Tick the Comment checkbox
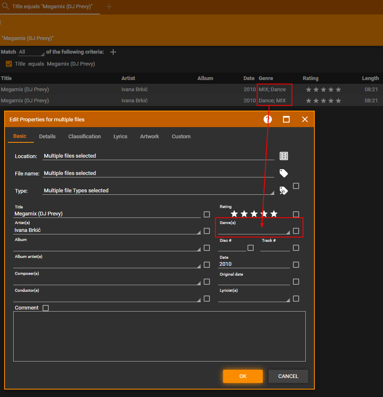This screenshot has width=383, height=397. [x=46, y=308]
